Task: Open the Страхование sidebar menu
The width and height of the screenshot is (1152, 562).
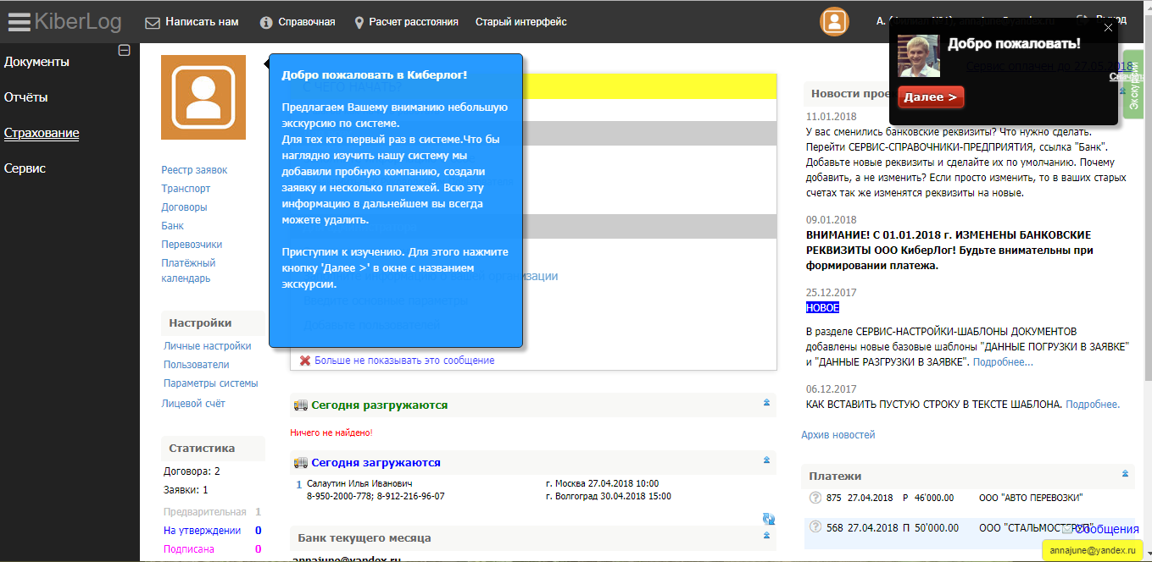Action: [x=42, y=133]
